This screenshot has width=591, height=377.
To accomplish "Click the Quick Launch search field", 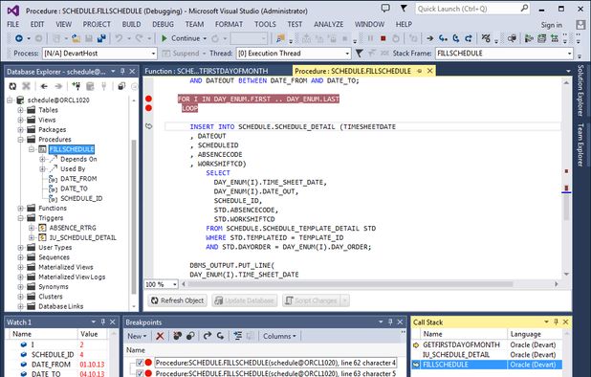I will 472,9.
